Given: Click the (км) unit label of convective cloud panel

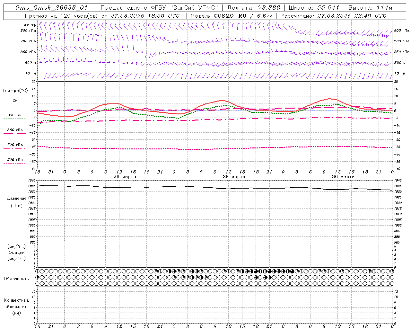Looking at the screenshot, I should pyautogui.click(x=16, y=313).
